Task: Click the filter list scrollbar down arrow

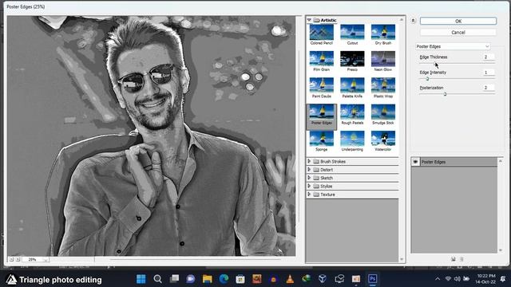Action: pyautogui.click(x=402, y=259)
